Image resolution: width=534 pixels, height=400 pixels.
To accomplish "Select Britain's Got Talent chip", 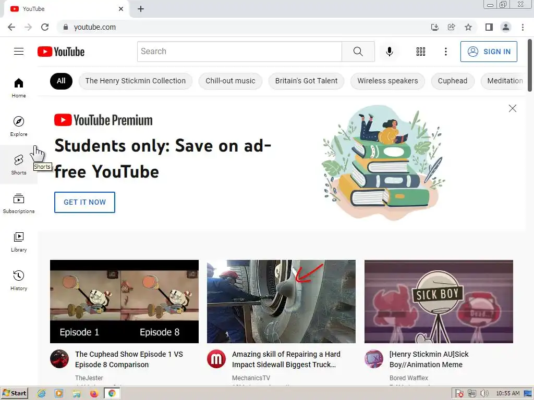I will [306, 81].
